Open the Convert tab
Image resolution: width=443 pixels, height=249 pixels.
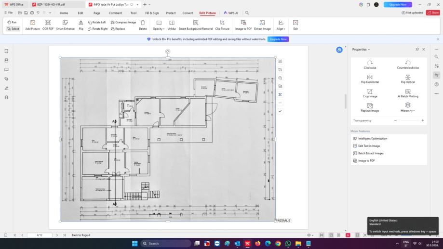[x=188, y=13]
